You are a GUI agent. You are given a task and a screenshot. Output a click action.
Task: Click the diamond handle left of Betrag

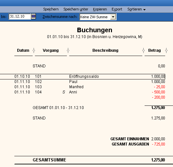[143, 50]
